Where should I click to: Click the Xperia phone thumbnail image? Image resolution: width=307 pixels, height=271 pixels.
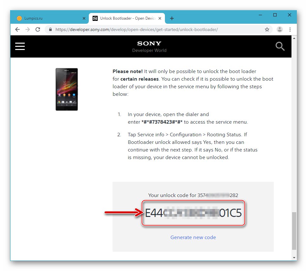click(67, 89)
